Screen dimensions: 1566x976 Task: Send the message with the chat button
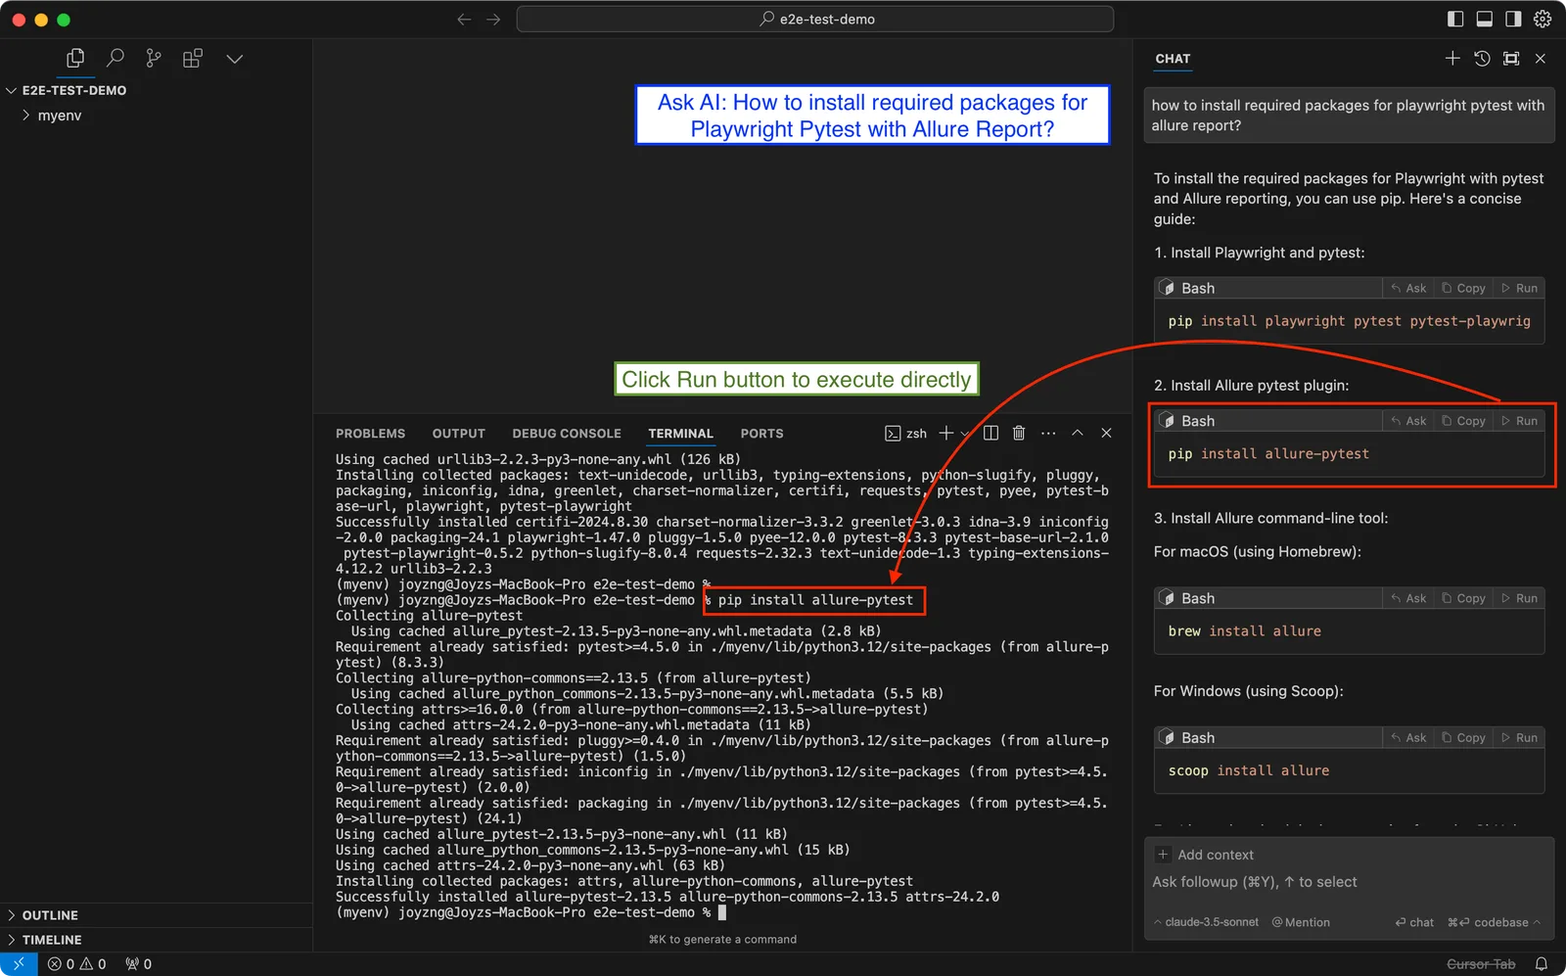tap(1414, 922)
